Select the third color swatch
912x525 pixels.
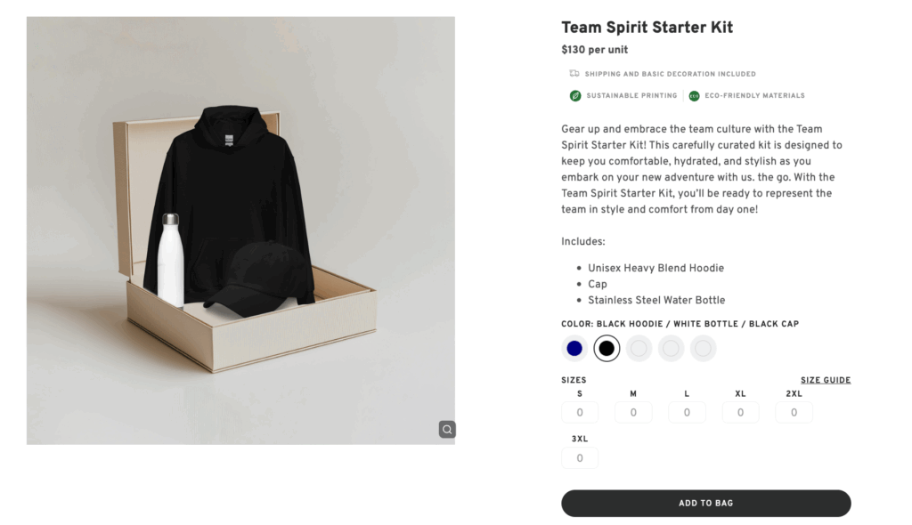coord(639,349)
